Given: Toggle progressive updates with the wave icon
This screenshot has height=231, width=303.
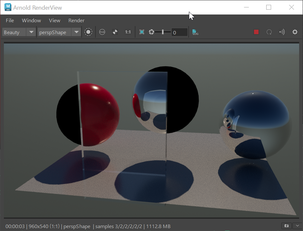Looking at the screenshot, I should point(282,32).
